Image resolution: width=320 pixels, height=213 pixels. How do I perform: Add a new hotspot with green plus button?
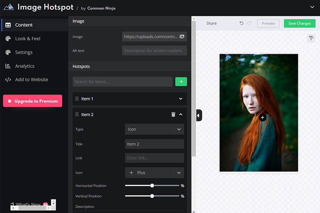pos(181,82)
